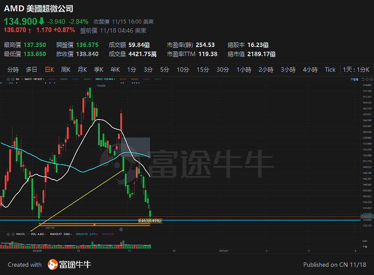Open the 1天:1分K range selector
The height and width of the screenshot is (275, 374).
click(x=356, y=70)
